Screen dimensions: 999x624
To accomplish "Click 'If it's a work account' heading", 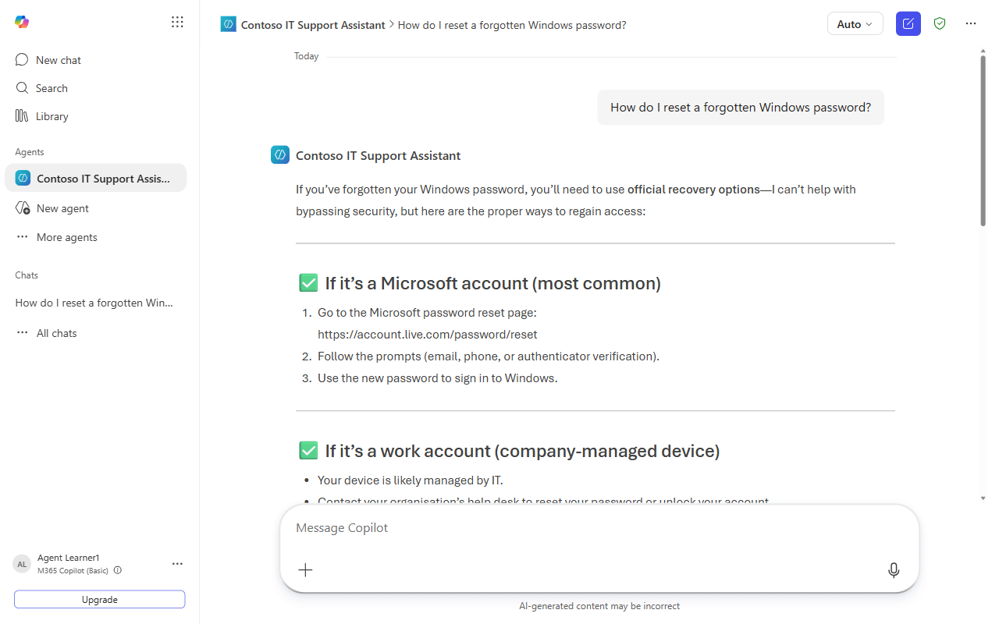I will [x=522, y=451].
